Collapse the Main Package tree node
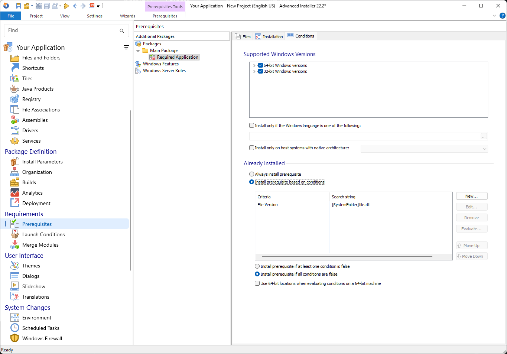 138,51
